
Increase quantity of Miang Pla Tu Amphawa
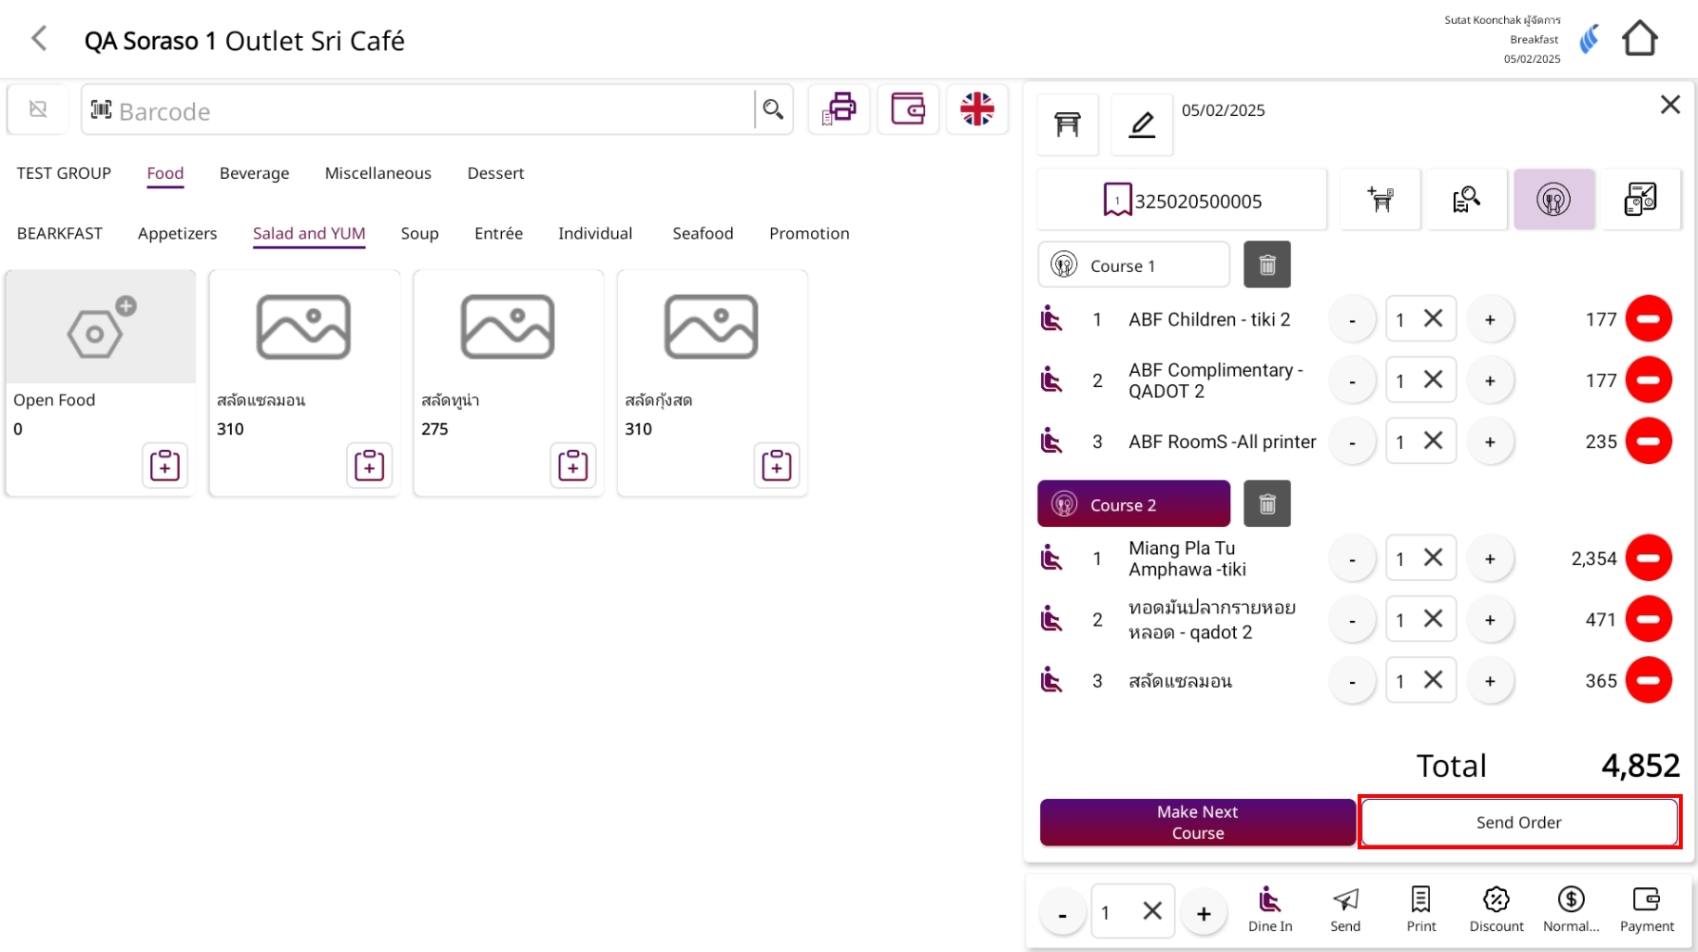tap(1490, 559)
